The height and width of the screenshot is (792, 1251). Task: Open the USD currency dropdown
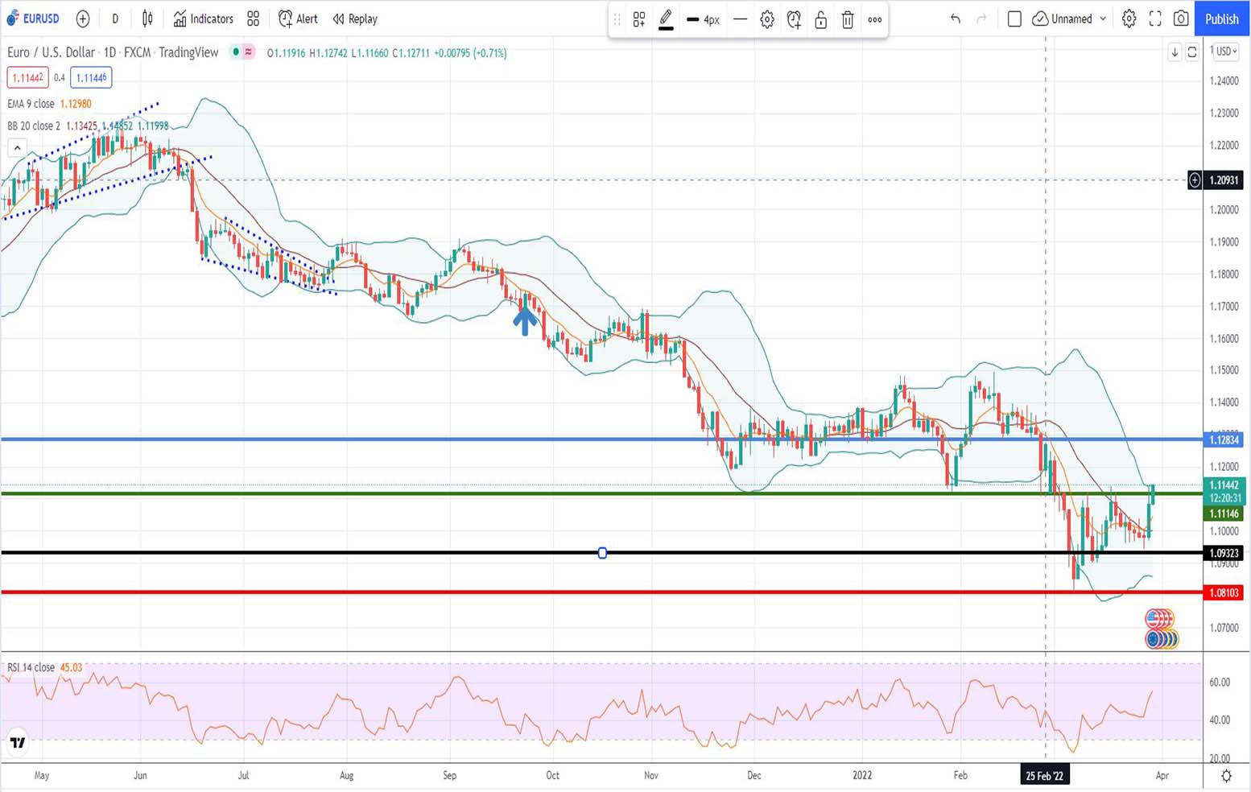1226,52
